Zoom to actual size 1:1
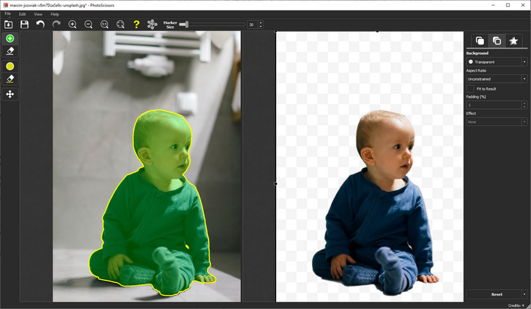This screenshot has width=531, height=309. (104, 25)
